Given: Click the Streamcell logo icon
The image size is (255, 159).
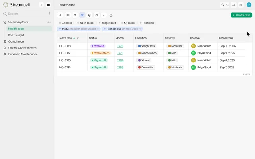Looking at the screenshot, I should tap(5, 5).
